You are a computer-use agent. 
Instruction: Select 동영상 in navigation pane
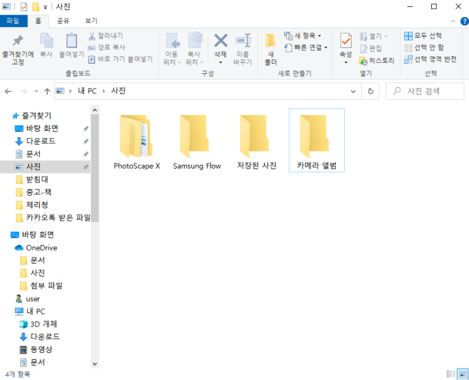(36, 350)
